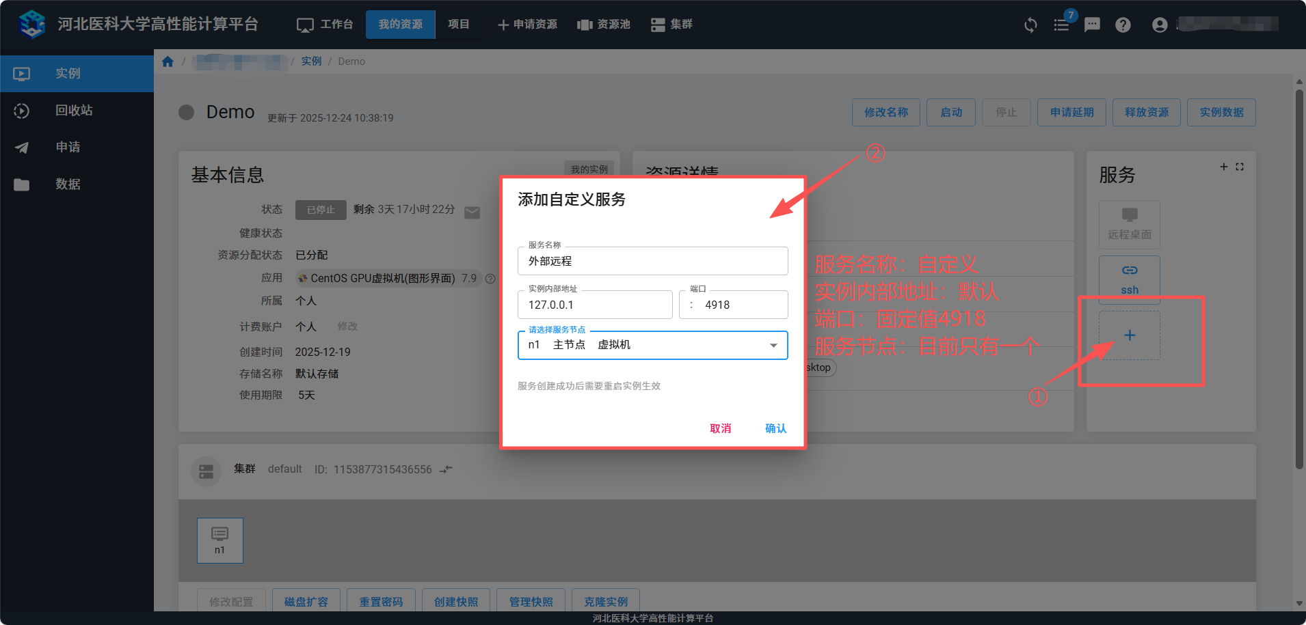
Task: Open the user account avatar icon
Action: click(1160, 25)
